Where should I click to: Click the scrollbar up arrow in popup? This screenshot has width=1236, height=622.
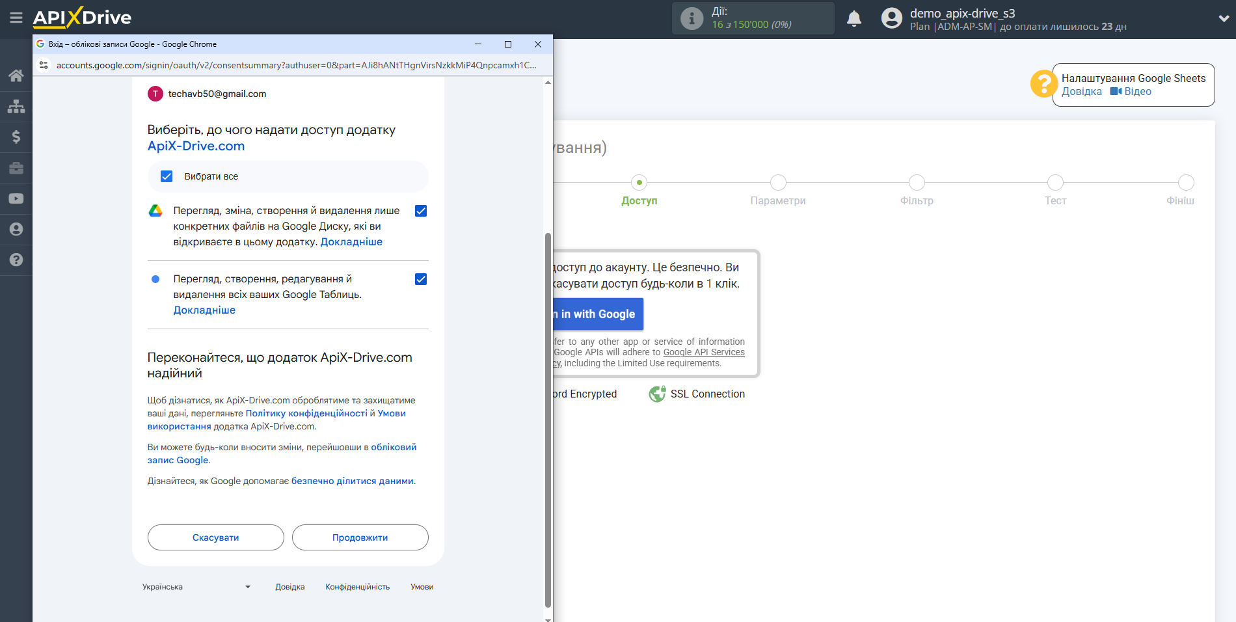[548, 82]
